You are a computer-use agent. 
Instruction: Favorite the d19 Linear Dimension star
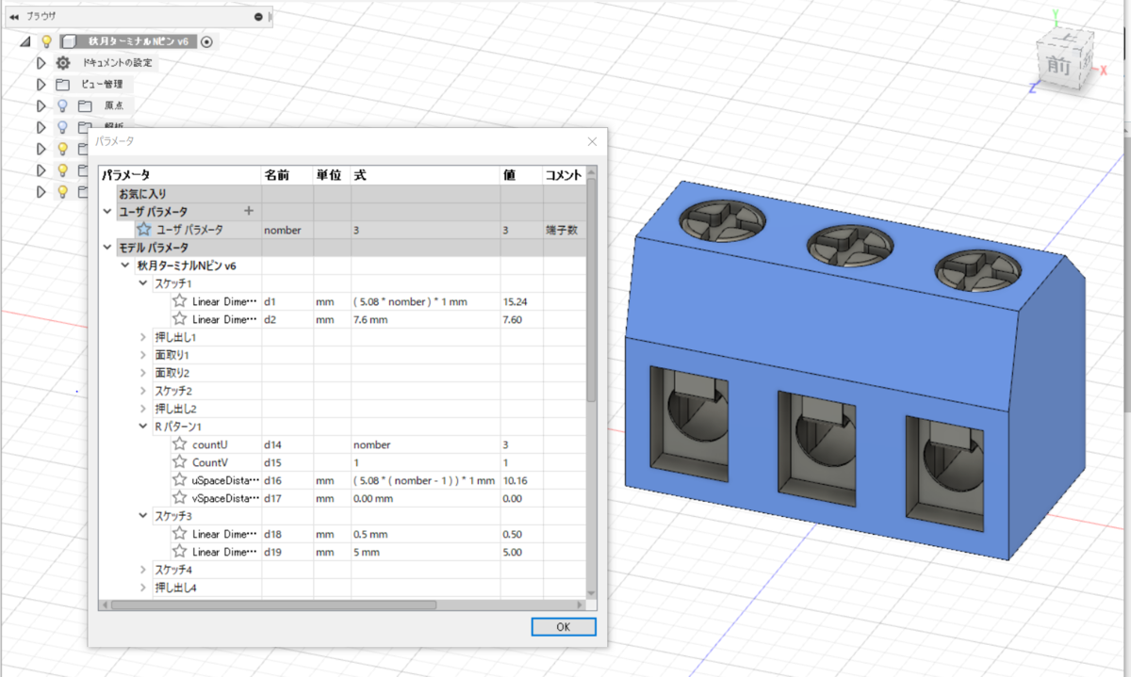click(179, 552)
